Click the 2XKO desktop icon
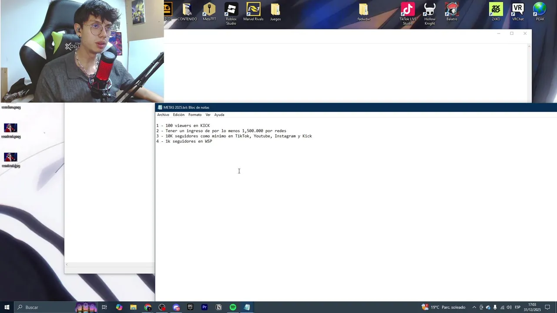This screenshot has width=557, height=313. (x=496, y=12)
